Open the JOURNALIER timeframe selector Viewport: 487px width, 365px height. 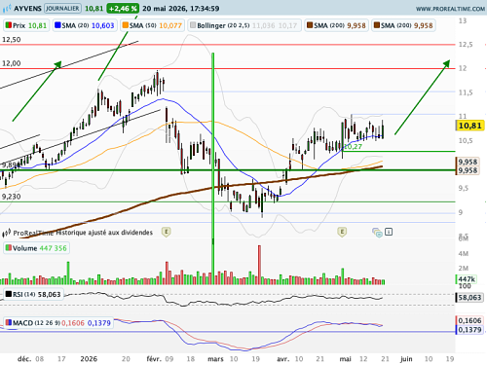click(x=62, y=8)
